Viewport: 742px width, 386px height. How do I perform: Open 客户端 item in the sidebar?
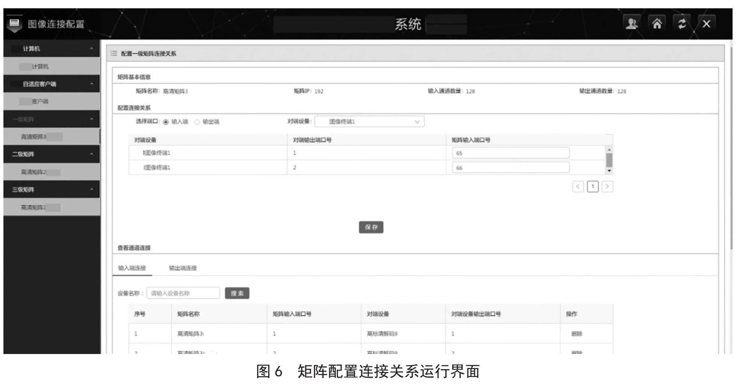click(x=52, y=101)
